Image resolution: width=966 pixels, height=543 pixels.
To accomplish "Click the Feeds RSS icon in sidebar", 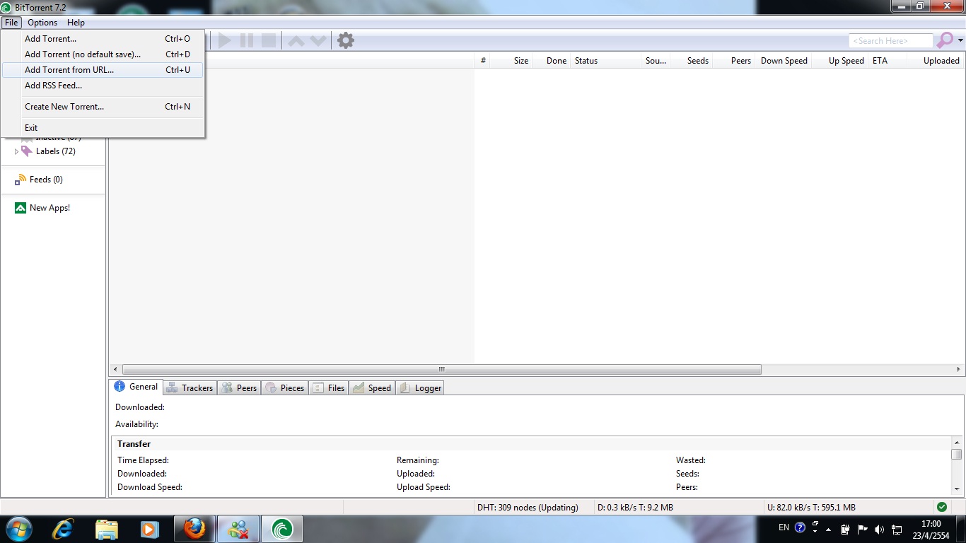I will [x=21, y=180].
